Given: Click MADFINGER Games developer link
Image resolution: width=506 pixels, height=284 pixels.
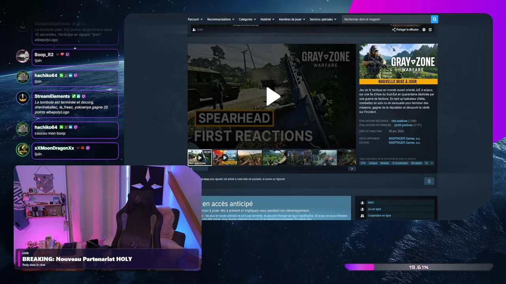Looking at the screenshot, I should (404, 138).
